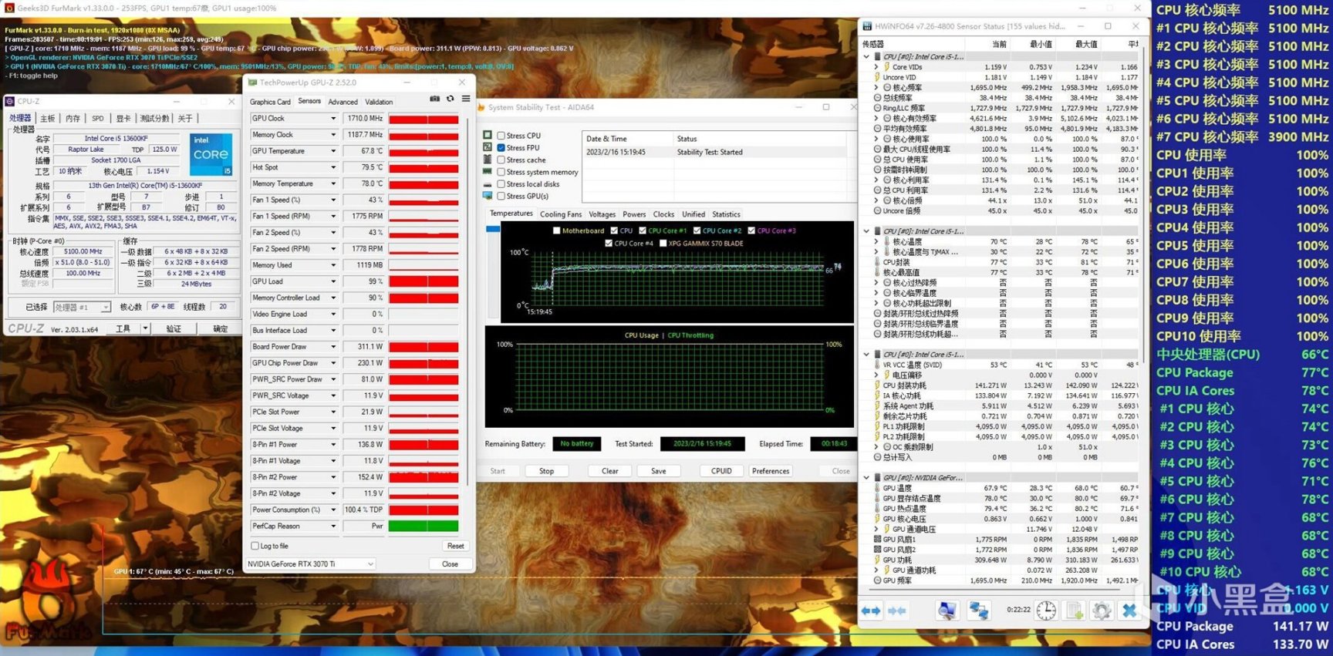This screenshot has width=1333, height=656.
Task: Open the graphics card selector dropdown
Action: click(310, 564)
